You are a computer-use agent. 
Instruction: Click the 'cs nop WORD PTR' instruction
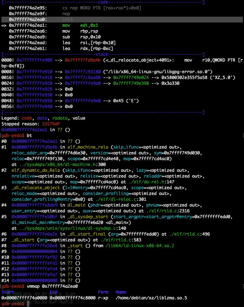102,8
